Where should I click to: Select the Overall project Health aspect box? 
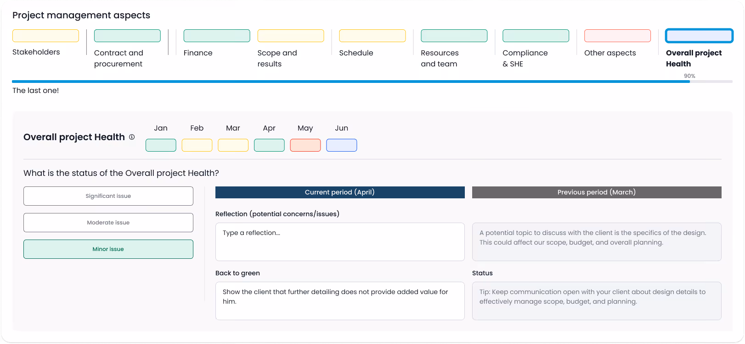699,36
